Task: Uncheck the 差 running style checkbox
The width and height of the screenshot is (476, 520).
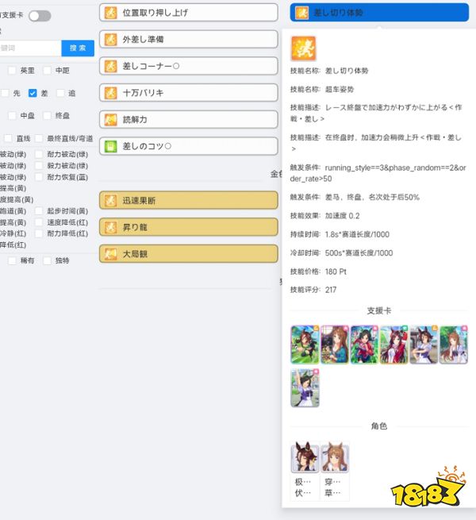Action: [x=33, y=93]
